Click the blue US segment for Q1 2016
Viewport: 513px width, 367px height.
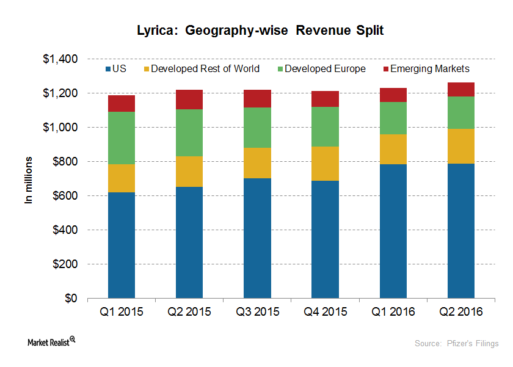[x=393, y=231]
